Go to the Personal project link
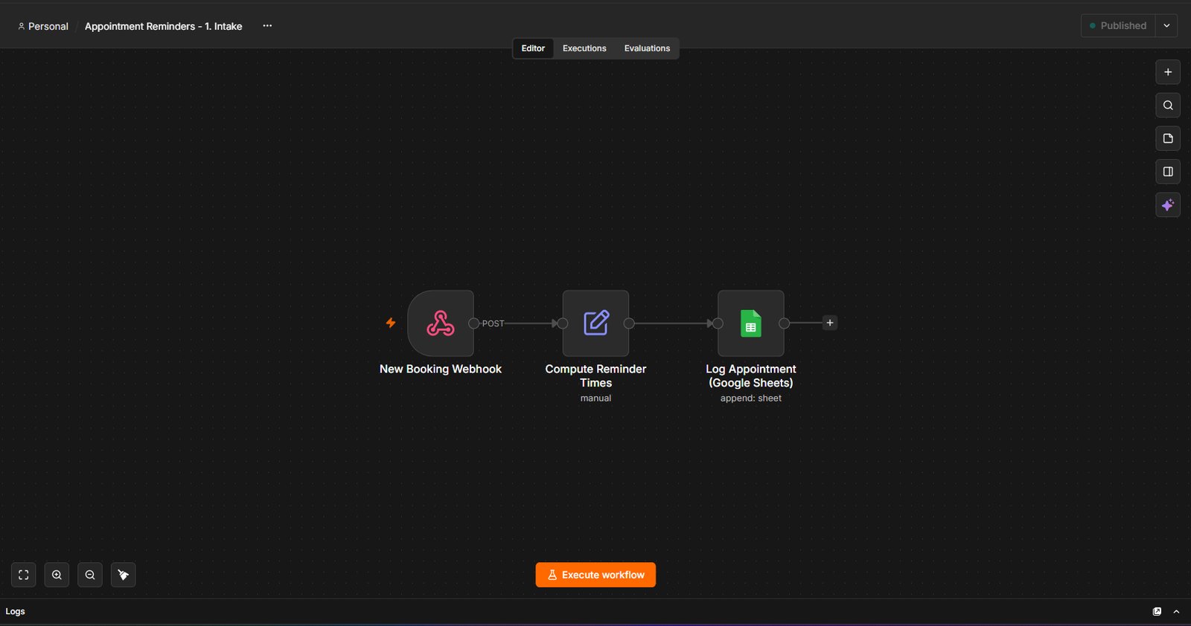Viewport: 1191px width, 626px height. (43, 26)
